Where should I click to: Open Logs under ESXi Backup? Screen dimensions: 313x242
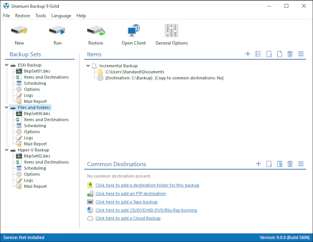28,95
